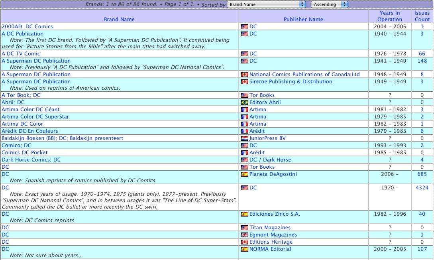Open the 2000AD; DC Comics brand
This screenshot has width=434, height=260.
point(27,27)
